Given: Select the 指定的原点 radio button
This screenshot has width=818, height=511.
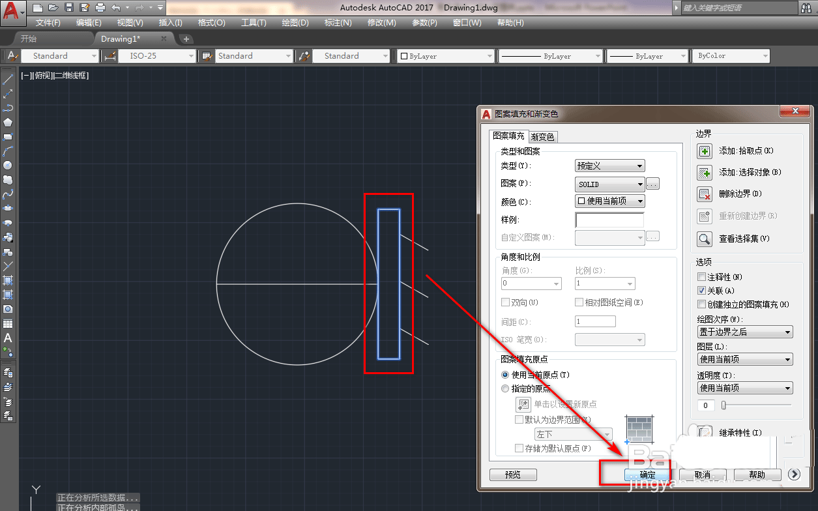Looking at the screenshot, I should [x=505, y=388].
